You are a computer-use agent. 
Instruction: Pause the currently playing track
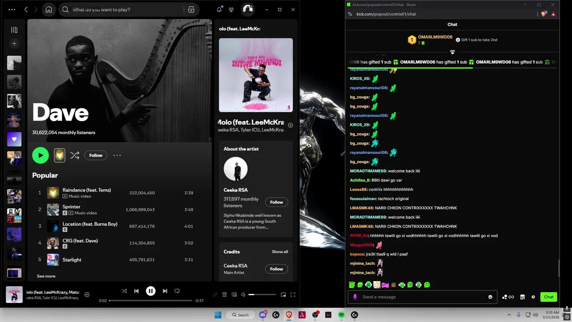pos(151,291)
